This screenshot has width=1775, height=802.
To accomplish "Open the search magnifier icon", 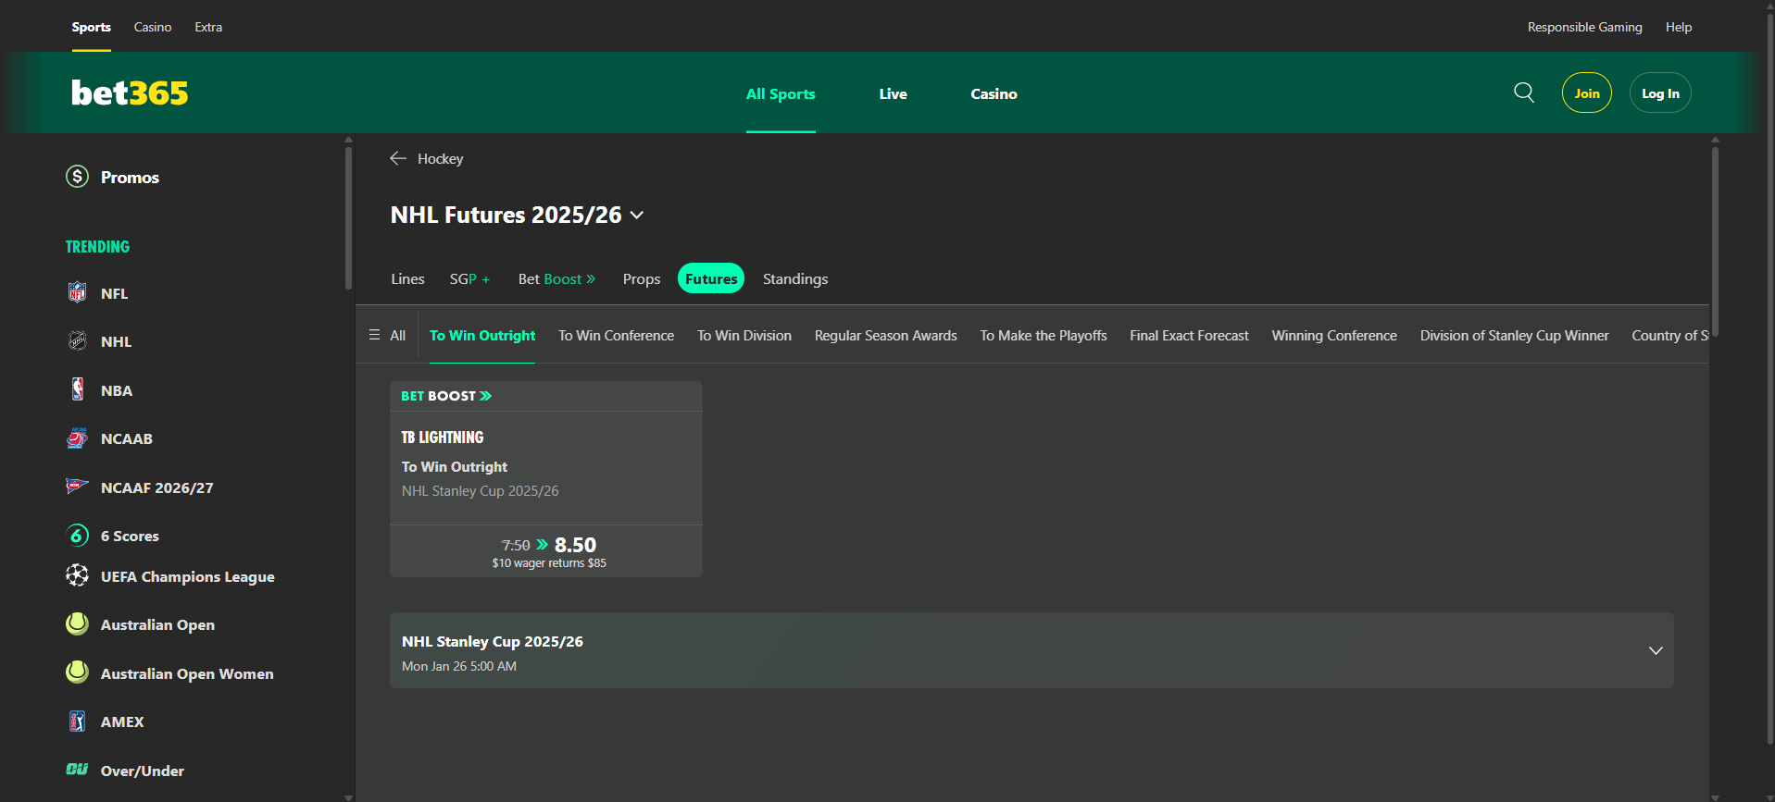I will click(1524, 93).
